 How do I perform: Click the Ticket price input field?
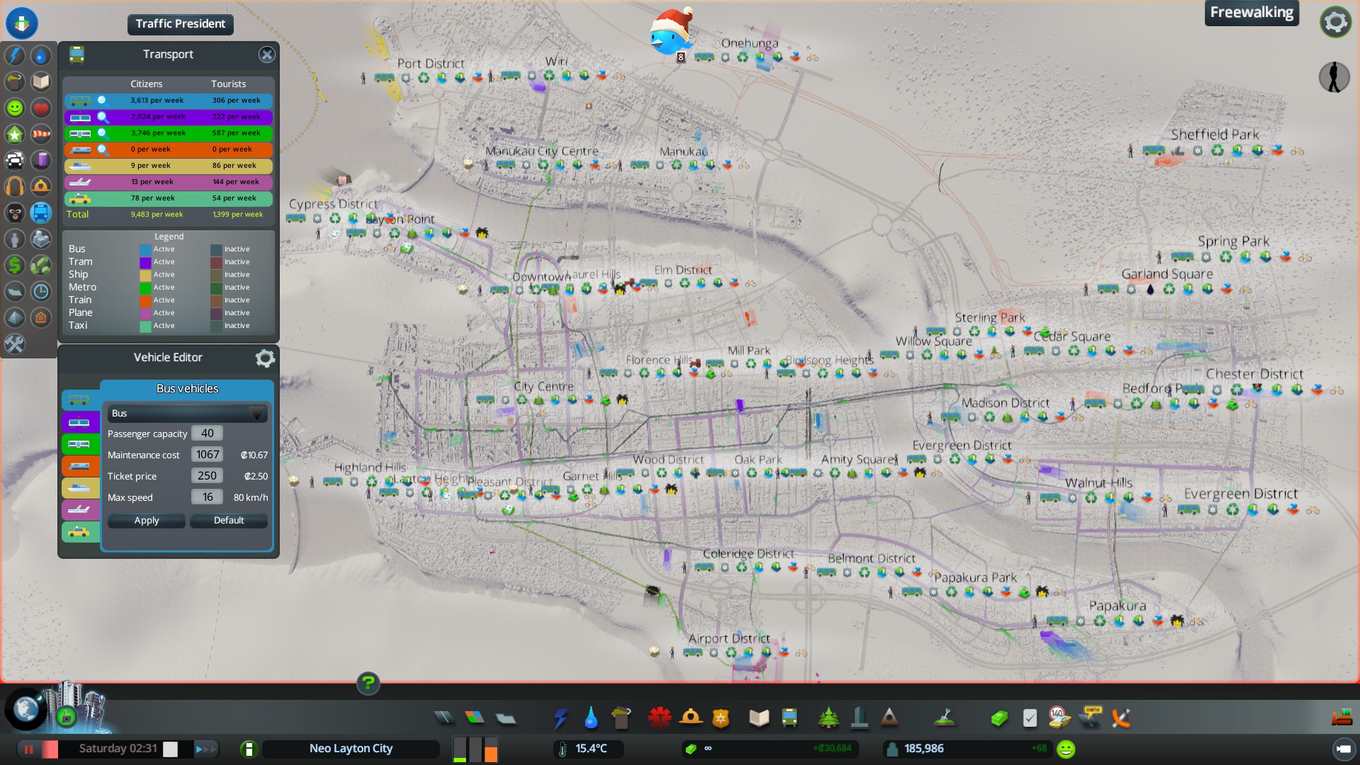(207, 476)
